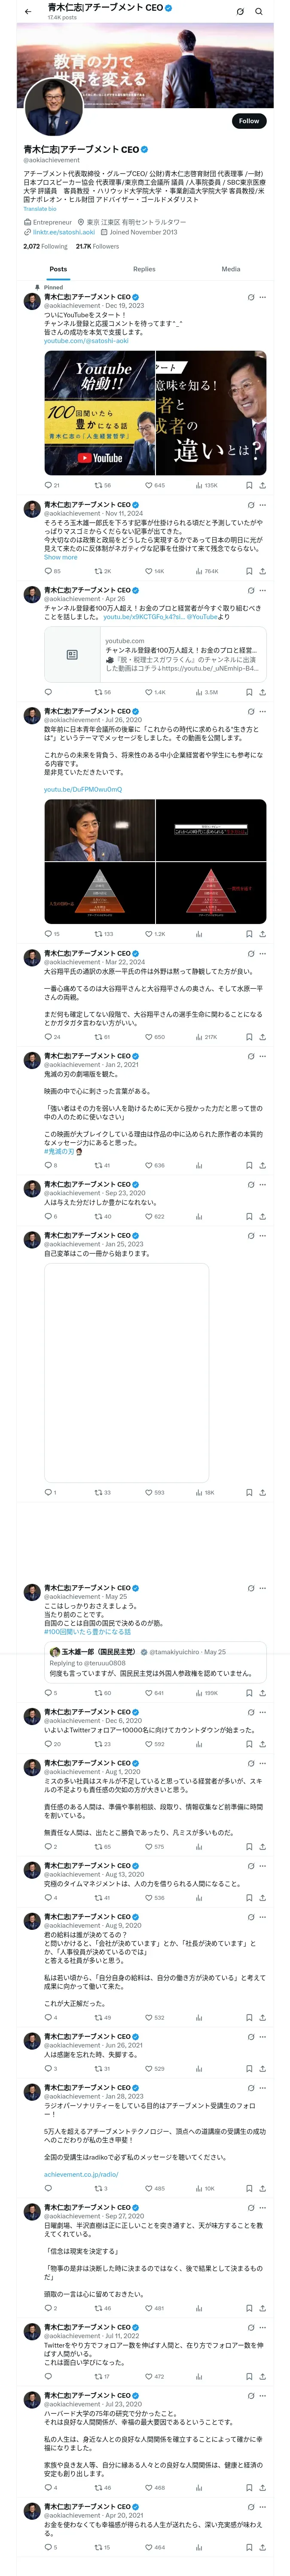The image size is (290, 2576).
Task: Click the Grok icon in the top header
Action: coord(240,11)
